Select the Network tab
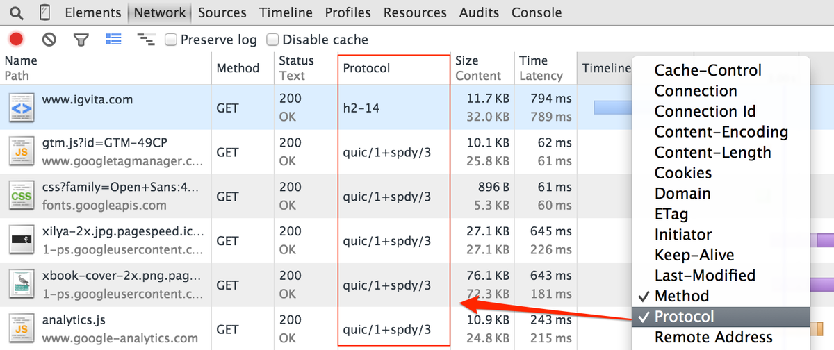 coord(160,12)
